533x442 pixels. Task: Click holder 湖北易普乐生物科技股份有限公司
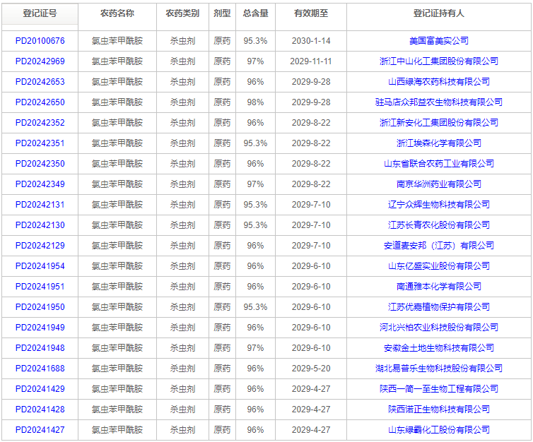[439, 369]
